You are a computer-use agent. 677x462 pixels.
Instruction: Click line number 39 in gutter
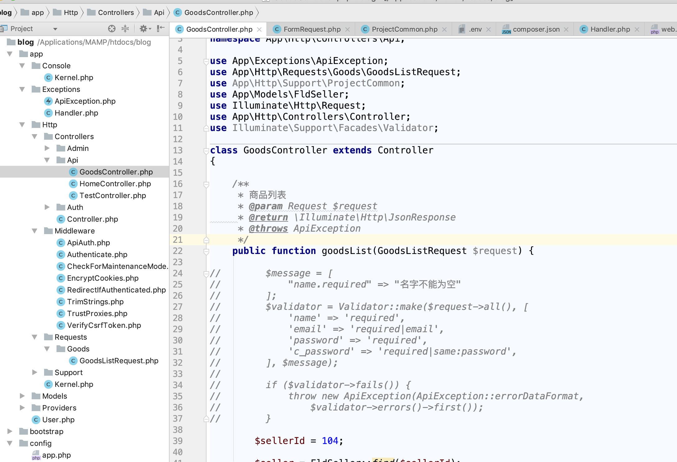(x=178, y=441)
